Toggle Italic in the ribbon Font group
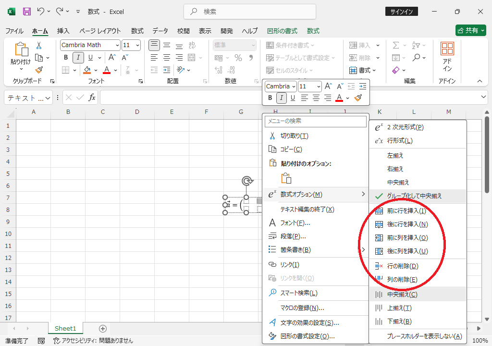The width and height of the screenshot is (492, 346). 78,58
